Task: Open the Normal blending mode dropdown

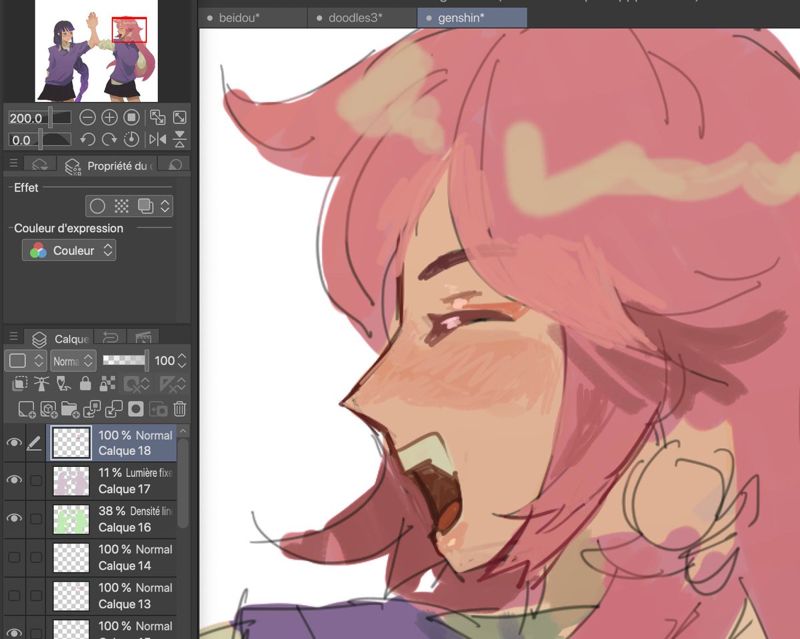Action: tap(73, 361)
